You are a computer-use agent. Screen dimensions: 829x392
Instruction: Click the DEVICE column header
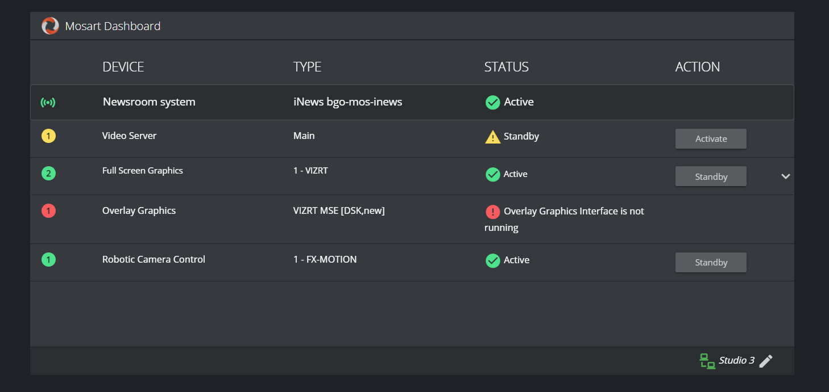click(x=123, y=67)
